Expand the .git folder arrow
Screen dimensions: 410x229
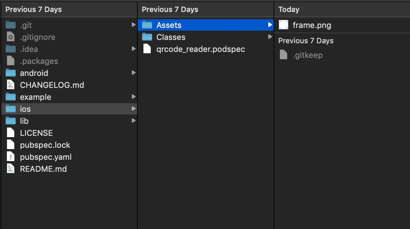pyautogui.click(x=133, y=25)
